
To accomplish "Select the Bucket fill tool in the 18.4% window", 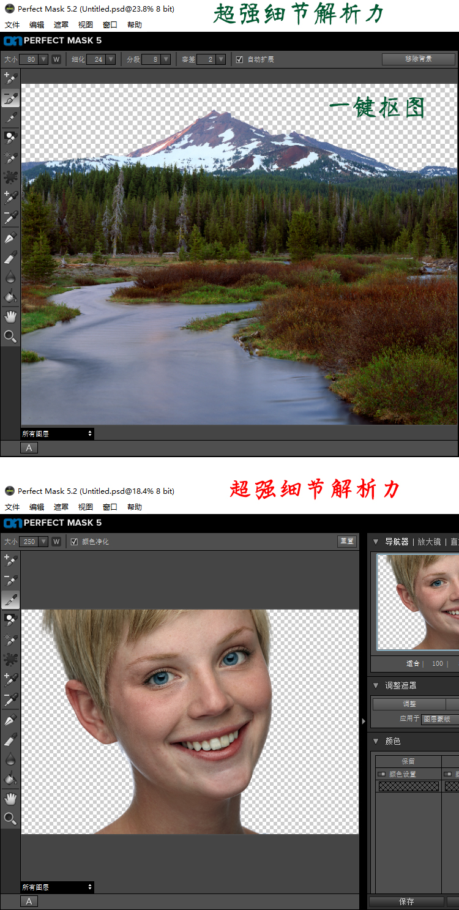I will [x=10, y=778].
